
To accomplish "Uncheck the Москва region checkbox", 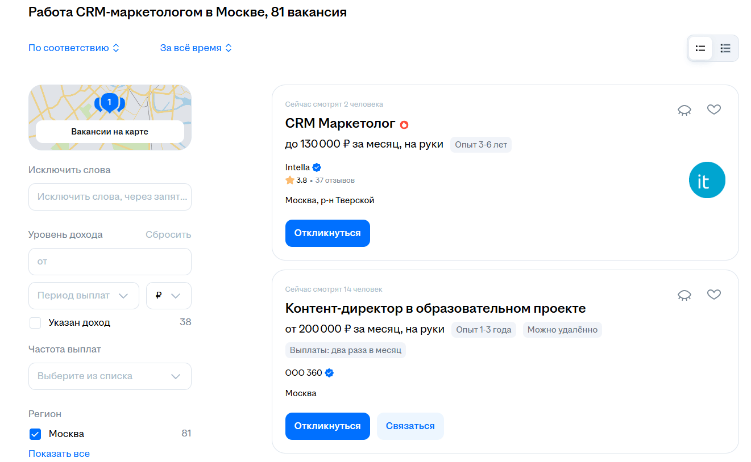I will click(35, 434).
